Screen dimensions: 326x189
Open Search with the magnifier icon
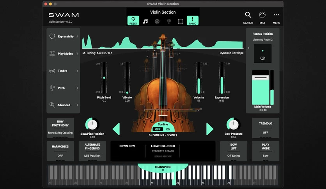point(248,15)
